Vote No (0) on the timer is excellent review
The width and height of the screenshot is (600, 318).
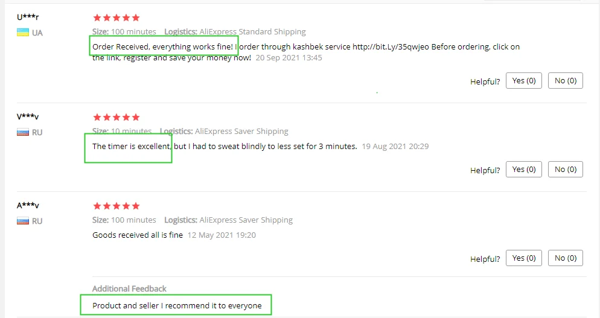pyautogui.click(x=566, y=170)
